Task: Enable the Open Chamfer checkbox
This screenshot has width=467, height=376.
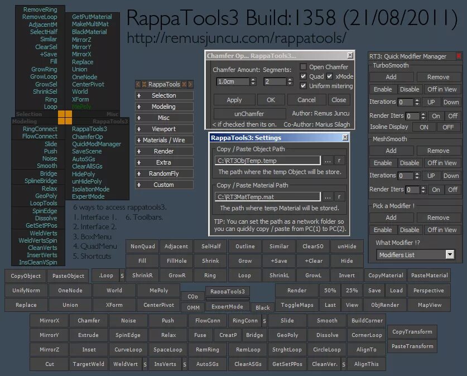Action: pos(303,67)
